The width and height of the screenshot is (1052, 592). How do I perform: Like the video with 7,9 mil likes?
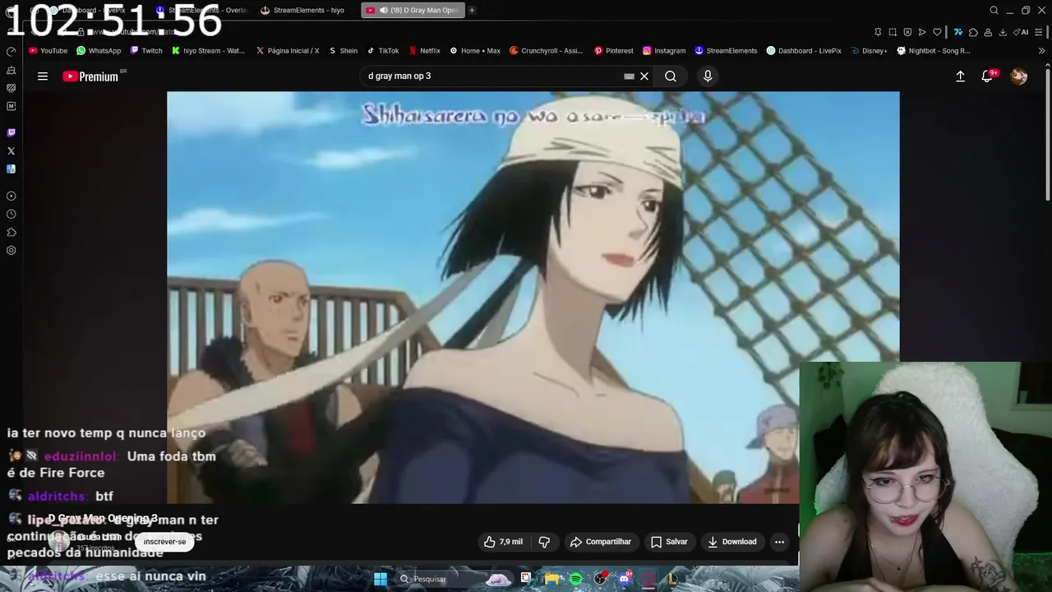(503, 542)
